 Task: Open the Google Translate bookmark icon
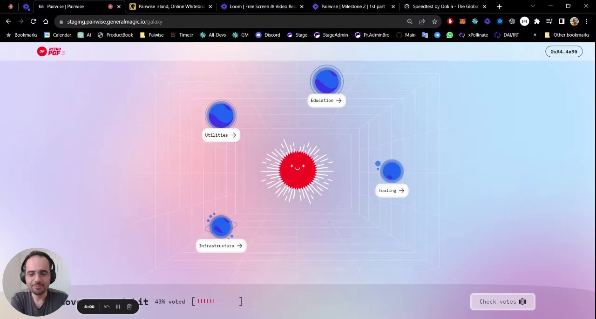click(x=425, y=35)
